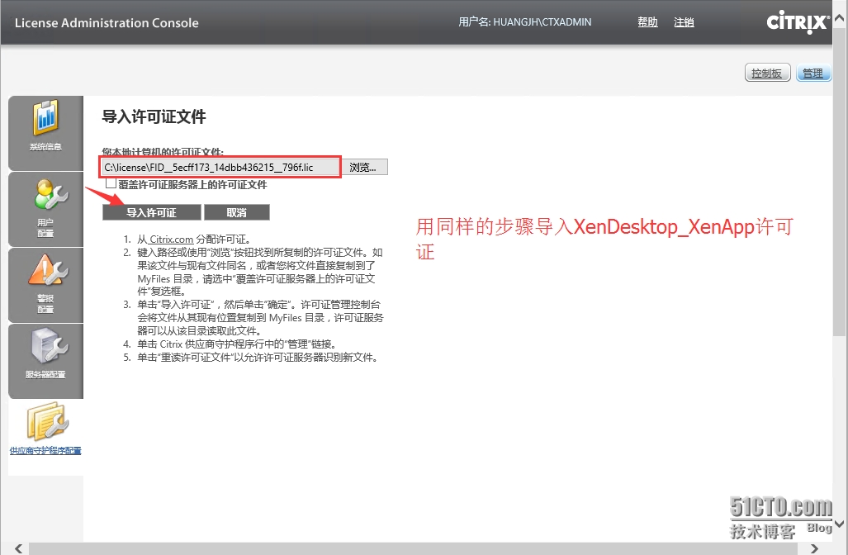Screen dimensions: 848x555
Task: Click 注销 to log out
Action: tap(684, 22)
